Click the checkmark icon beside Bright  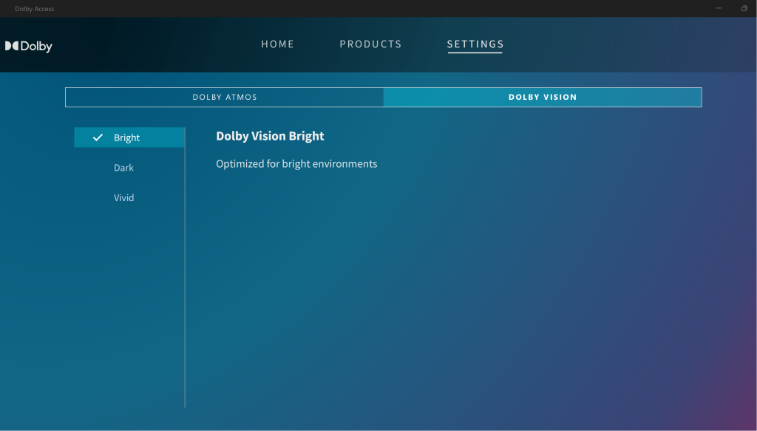(x=98, y=138)
